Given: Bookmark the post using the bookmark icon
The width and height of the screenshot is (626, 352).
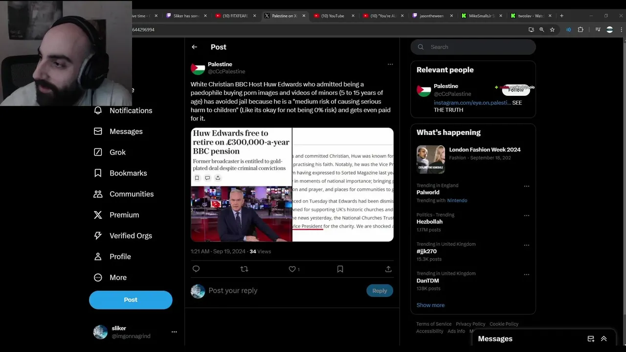Looking at the screenshot, I should coord(340,269).
